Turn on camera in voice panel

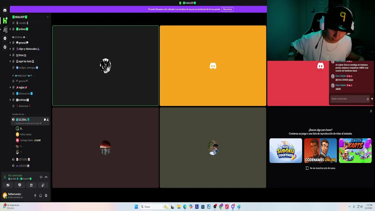[x=8, y=185]
